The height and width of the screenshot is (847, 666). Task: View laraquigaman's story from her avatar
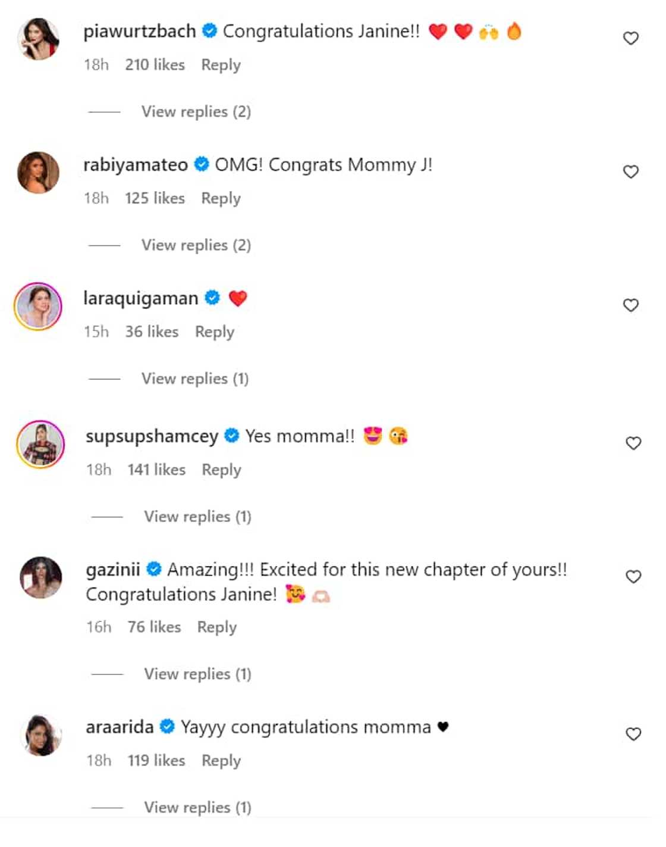[x=38, y=307]
